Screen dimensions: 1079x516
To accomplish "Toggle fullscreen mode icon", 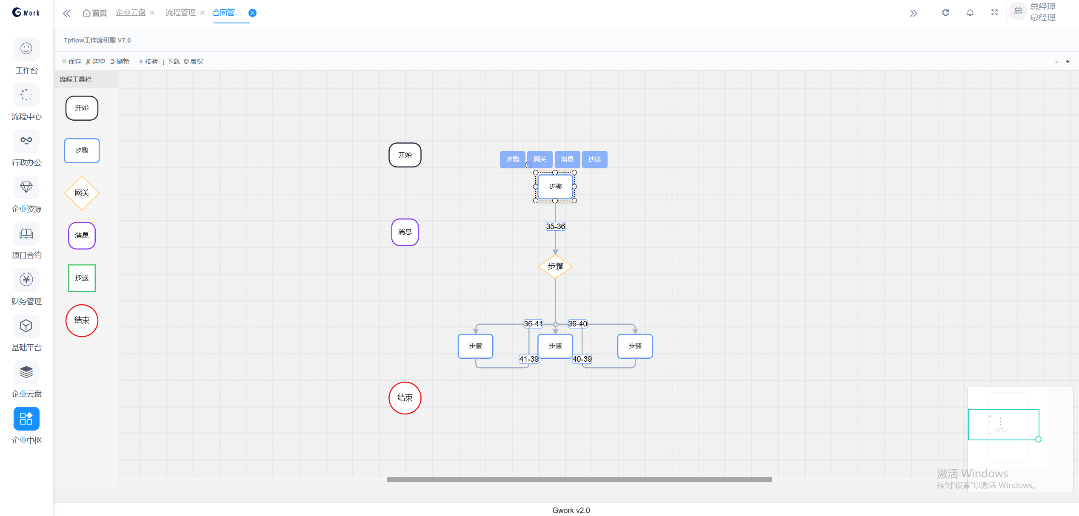I will coord(994,13).
